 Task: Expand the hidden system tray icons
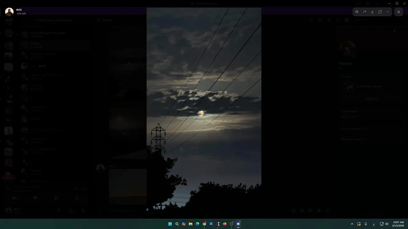(352, 224)
